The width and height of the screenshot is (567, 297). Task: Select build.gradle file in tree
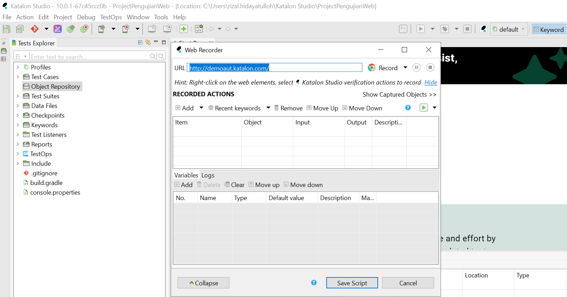(x=43, y=183)
